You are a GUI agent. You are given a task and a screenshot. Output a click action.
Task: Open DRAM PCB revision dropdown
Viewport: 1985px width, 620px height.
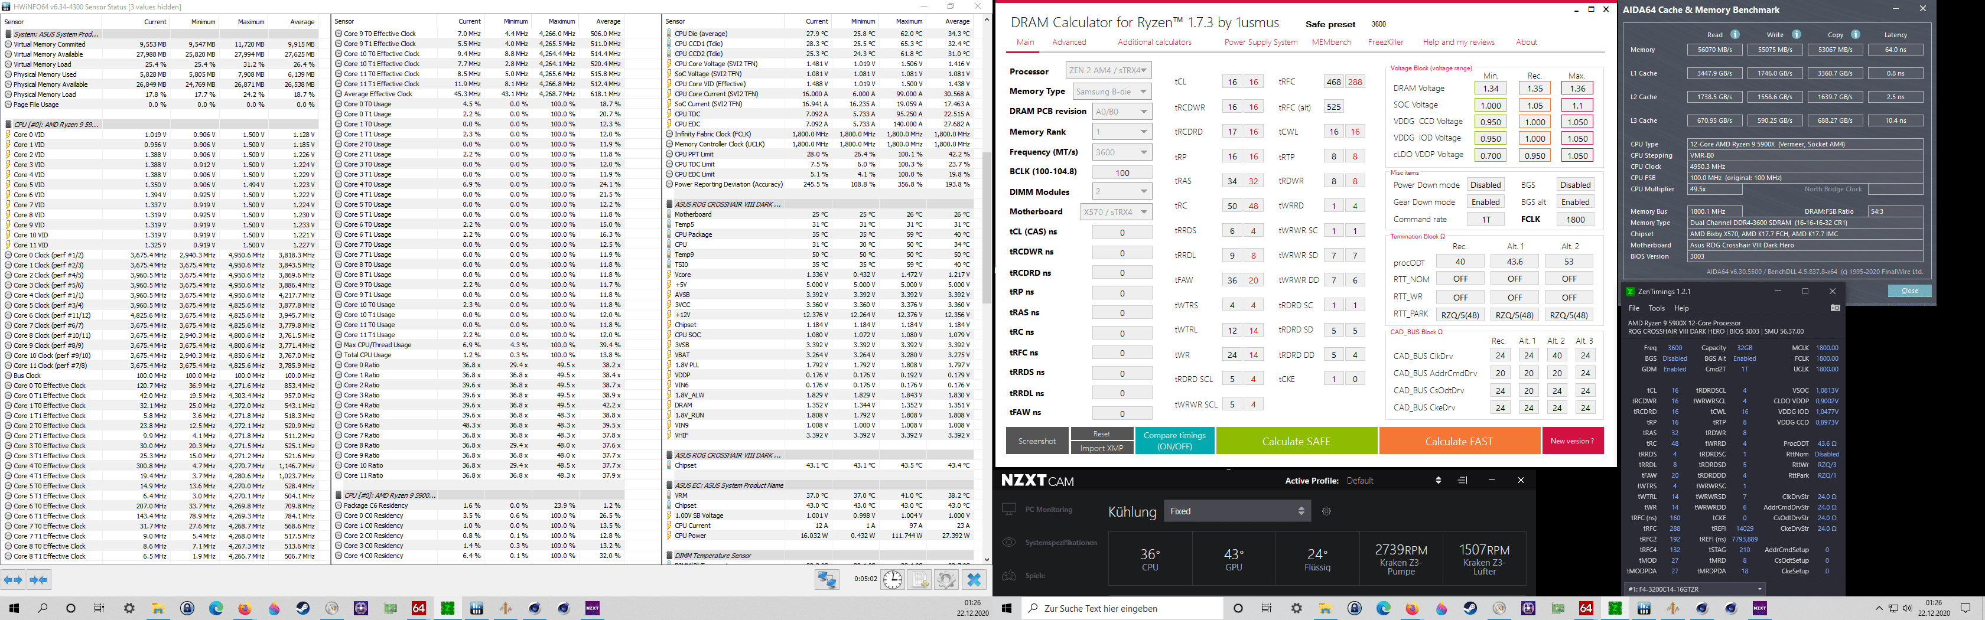[x=1121, y=111]
